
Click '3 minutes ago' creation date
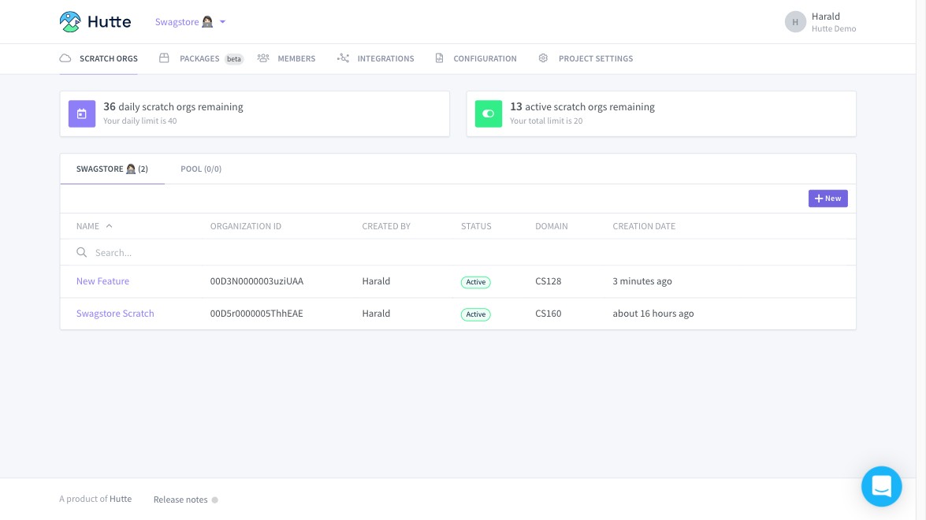tap(642, 281)
